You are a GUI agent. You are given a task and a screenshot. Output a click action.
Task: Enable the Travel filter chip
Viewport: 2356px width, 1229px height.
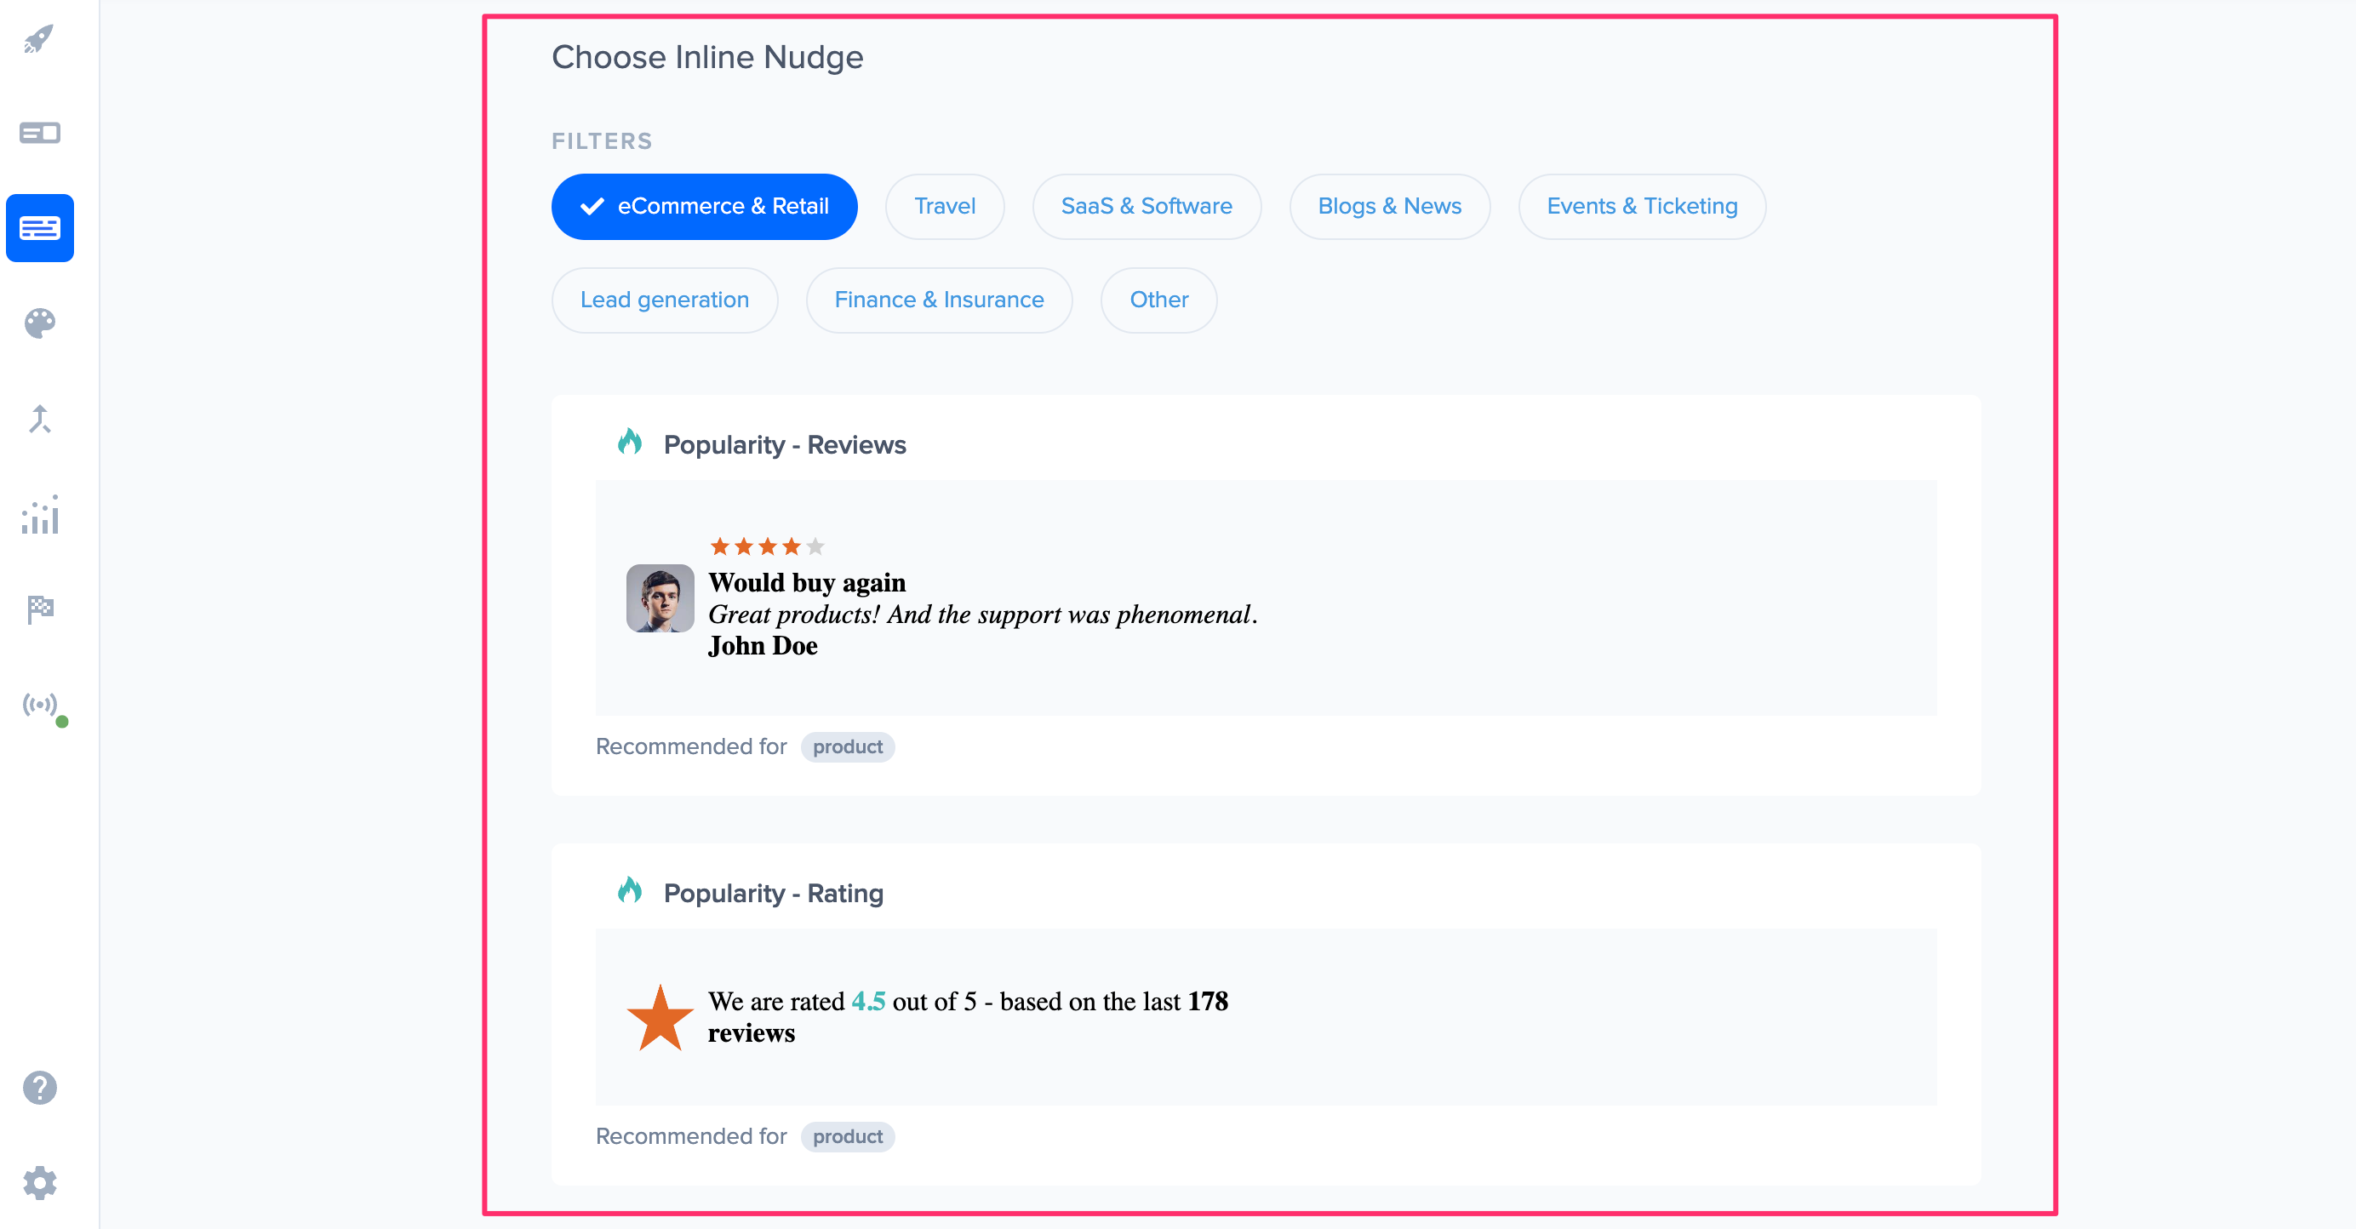(944, 207)
